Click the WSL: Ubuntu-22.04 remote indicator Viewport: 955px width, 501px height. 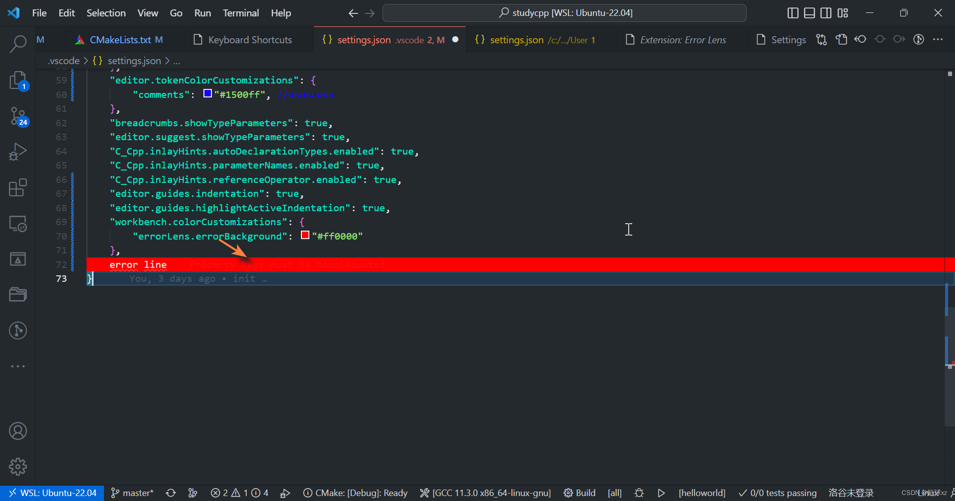click(x=52, y=493)
